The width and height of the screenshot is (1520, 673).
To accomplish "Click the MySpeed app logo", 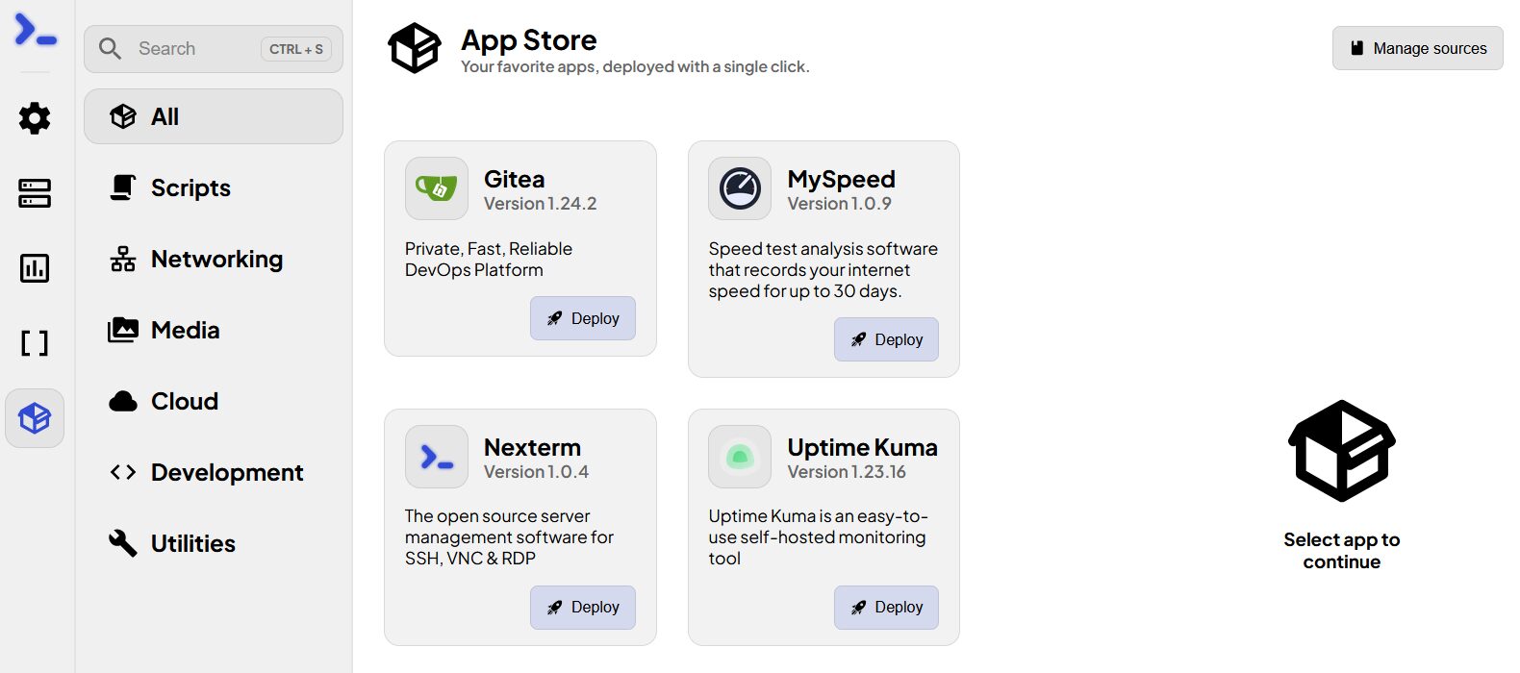I will [x=740, y=188].
